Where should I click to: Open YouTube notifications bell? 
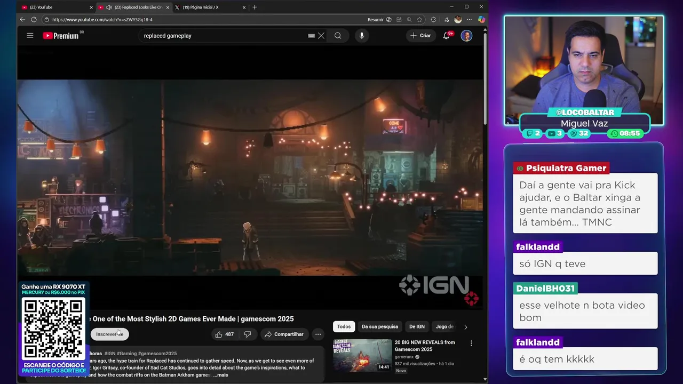447,36
